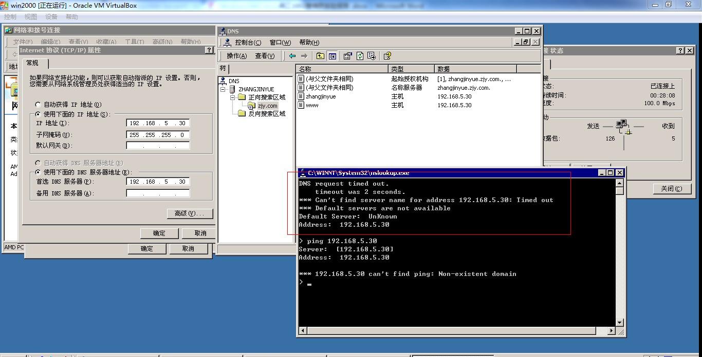Open Properties via DNS toolbar icon
This screenshot has height=357, width=702.
click(348, 56)
